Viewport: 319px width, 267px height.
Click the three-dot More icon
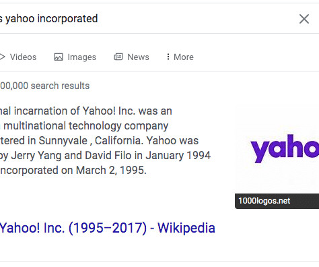[x=168, y=57]
